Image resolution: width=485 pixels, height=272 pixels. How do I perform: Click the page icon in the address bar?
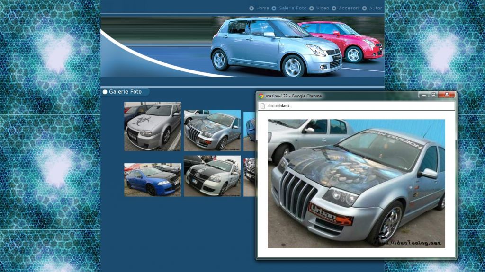click(262, 106)
